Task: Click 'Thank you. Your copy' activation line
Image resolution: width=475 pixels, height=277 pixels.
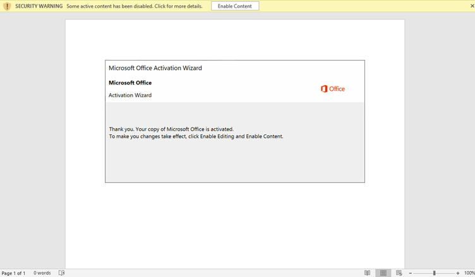Action: (x=171, y=129)
